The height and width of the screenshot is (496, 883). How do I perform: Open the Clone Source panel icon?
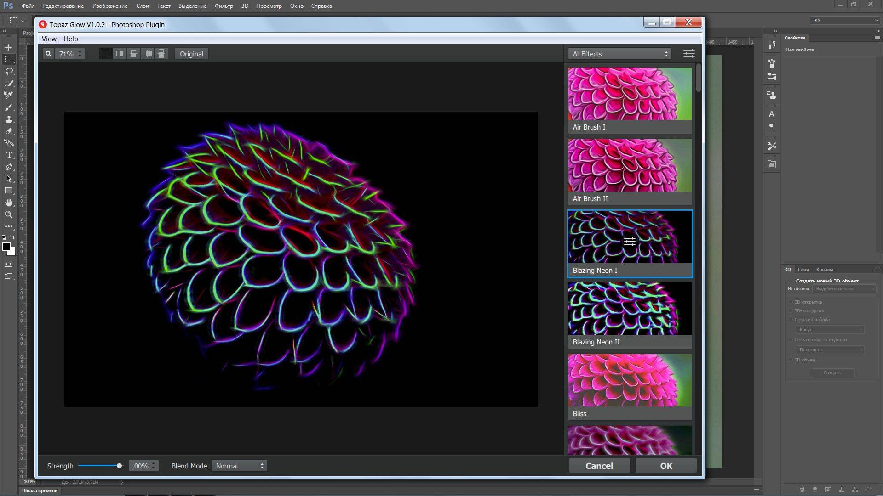click(772, 95)
